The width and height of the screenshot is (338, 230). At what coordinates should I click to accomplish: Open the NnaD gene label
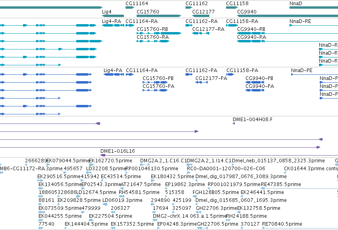point(296,4)
